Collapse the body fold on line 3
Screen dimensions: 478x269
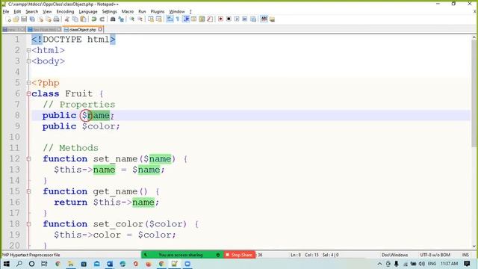28,61
